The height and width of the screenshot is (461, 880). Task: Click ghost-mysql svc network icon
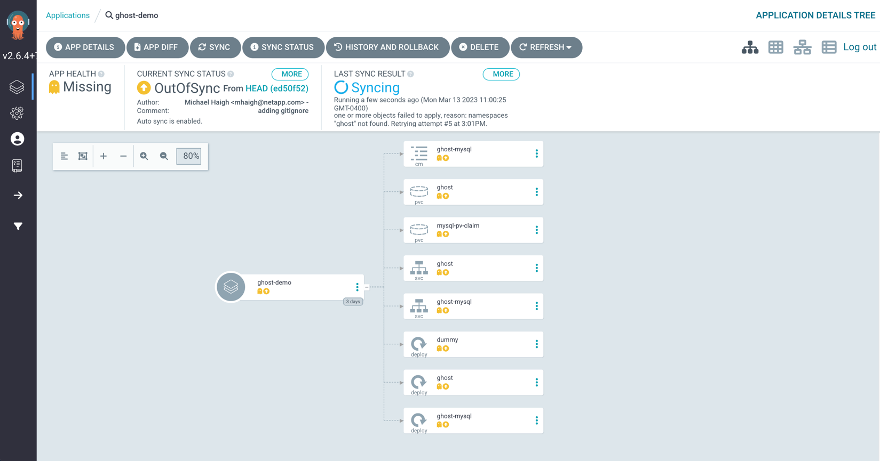coord(419,306)
